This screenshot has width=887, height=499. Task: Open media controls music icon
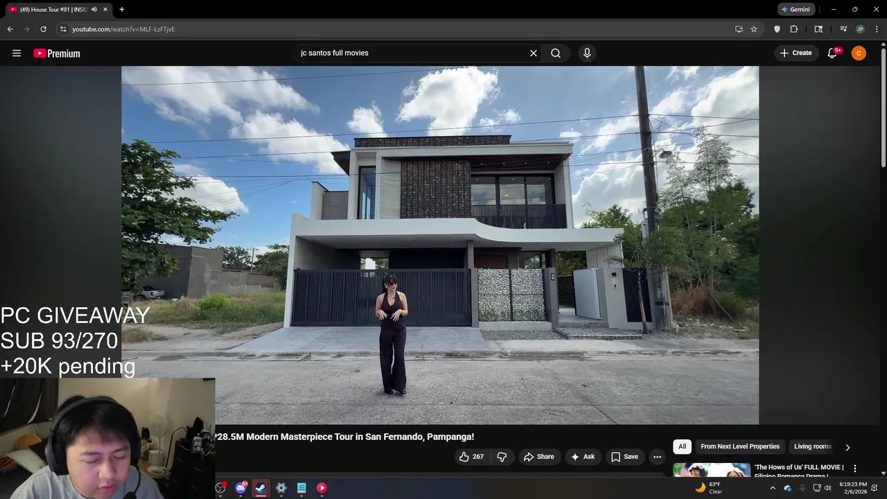(x=843, y=29)
